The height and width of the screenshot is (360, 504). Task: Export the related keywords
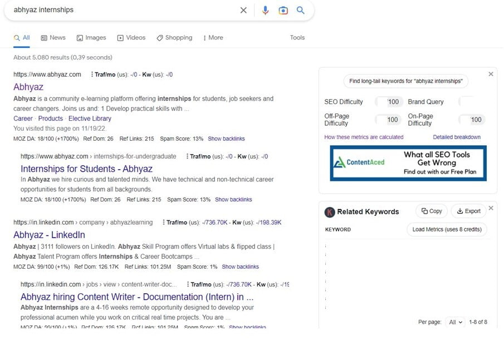click(x=469, y=211)
